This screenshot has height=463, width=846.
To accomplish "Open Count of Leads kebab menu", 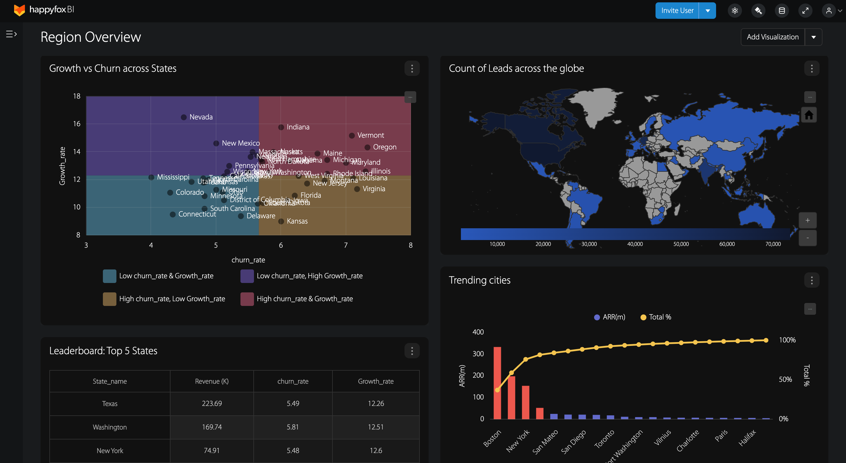I will point(812,68).
